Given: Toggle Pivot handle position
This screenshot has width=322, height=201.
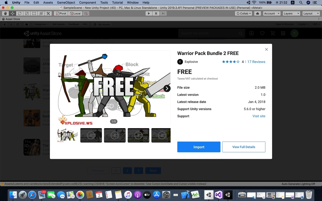Looking at the screenshot, I should click(x=61, y=13).
